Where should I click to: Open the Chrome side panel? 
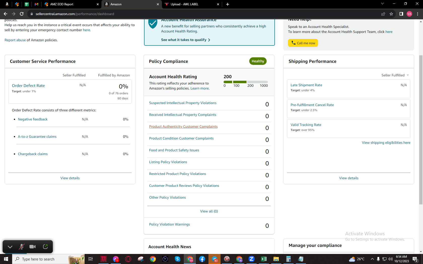click(x=401, y=14)
